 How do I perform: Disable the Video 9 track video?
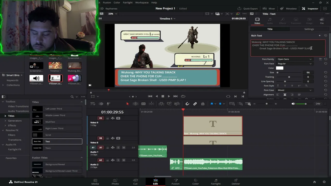tap(118, 118)
